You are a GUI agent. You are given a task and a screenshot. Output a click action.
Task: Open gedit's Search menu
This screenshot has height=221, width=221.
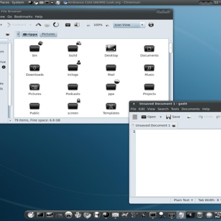click(x=163, y=109)
